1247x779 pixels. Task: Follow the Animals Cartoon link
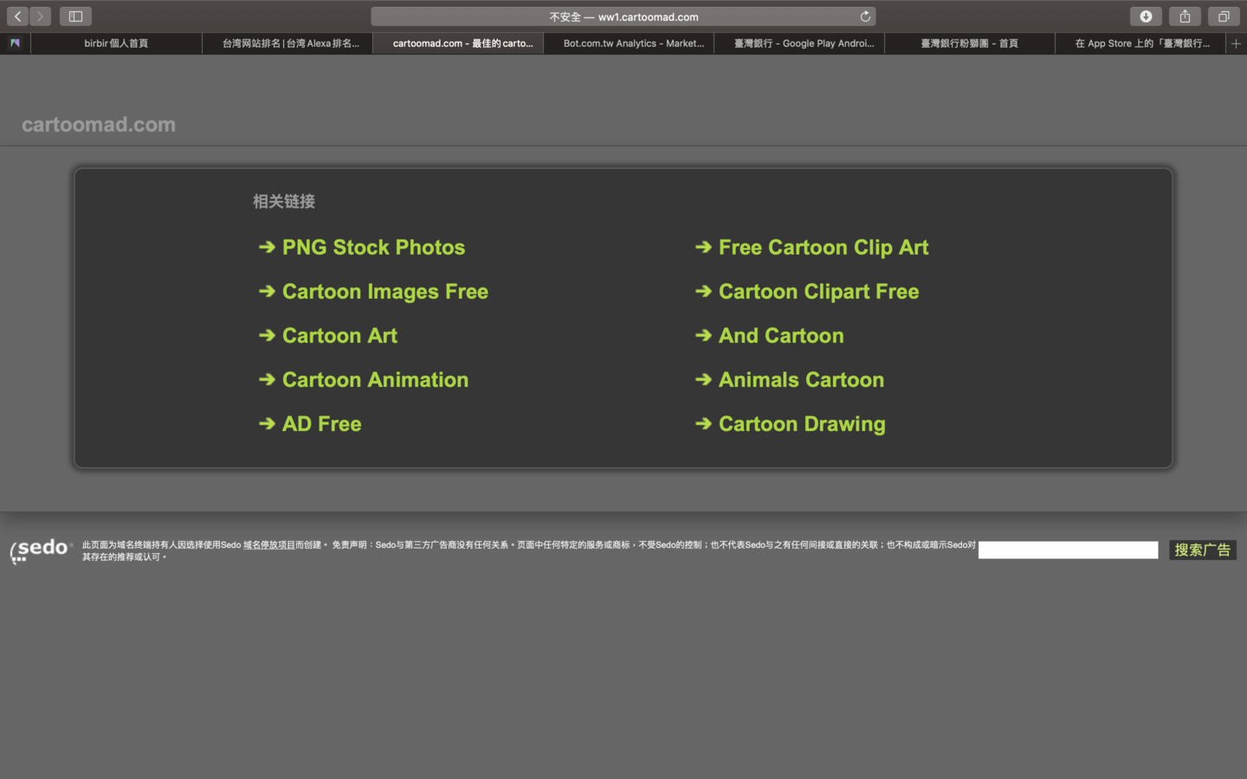[x=801, y=380]
